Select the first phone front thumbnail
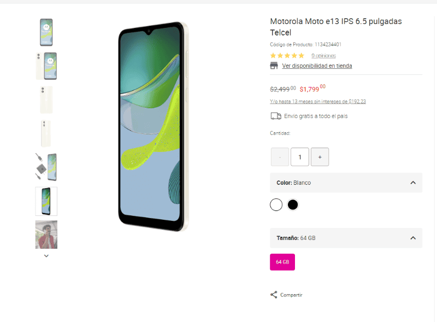 point(46,32)
